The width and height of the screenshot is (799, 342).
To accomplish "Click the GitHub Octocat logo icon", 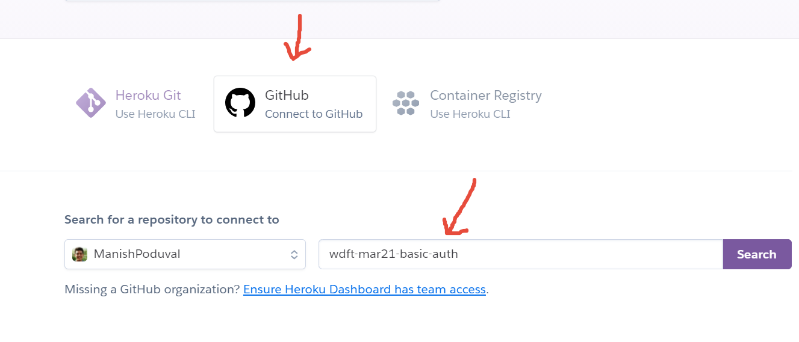I will tap(240, 103).
